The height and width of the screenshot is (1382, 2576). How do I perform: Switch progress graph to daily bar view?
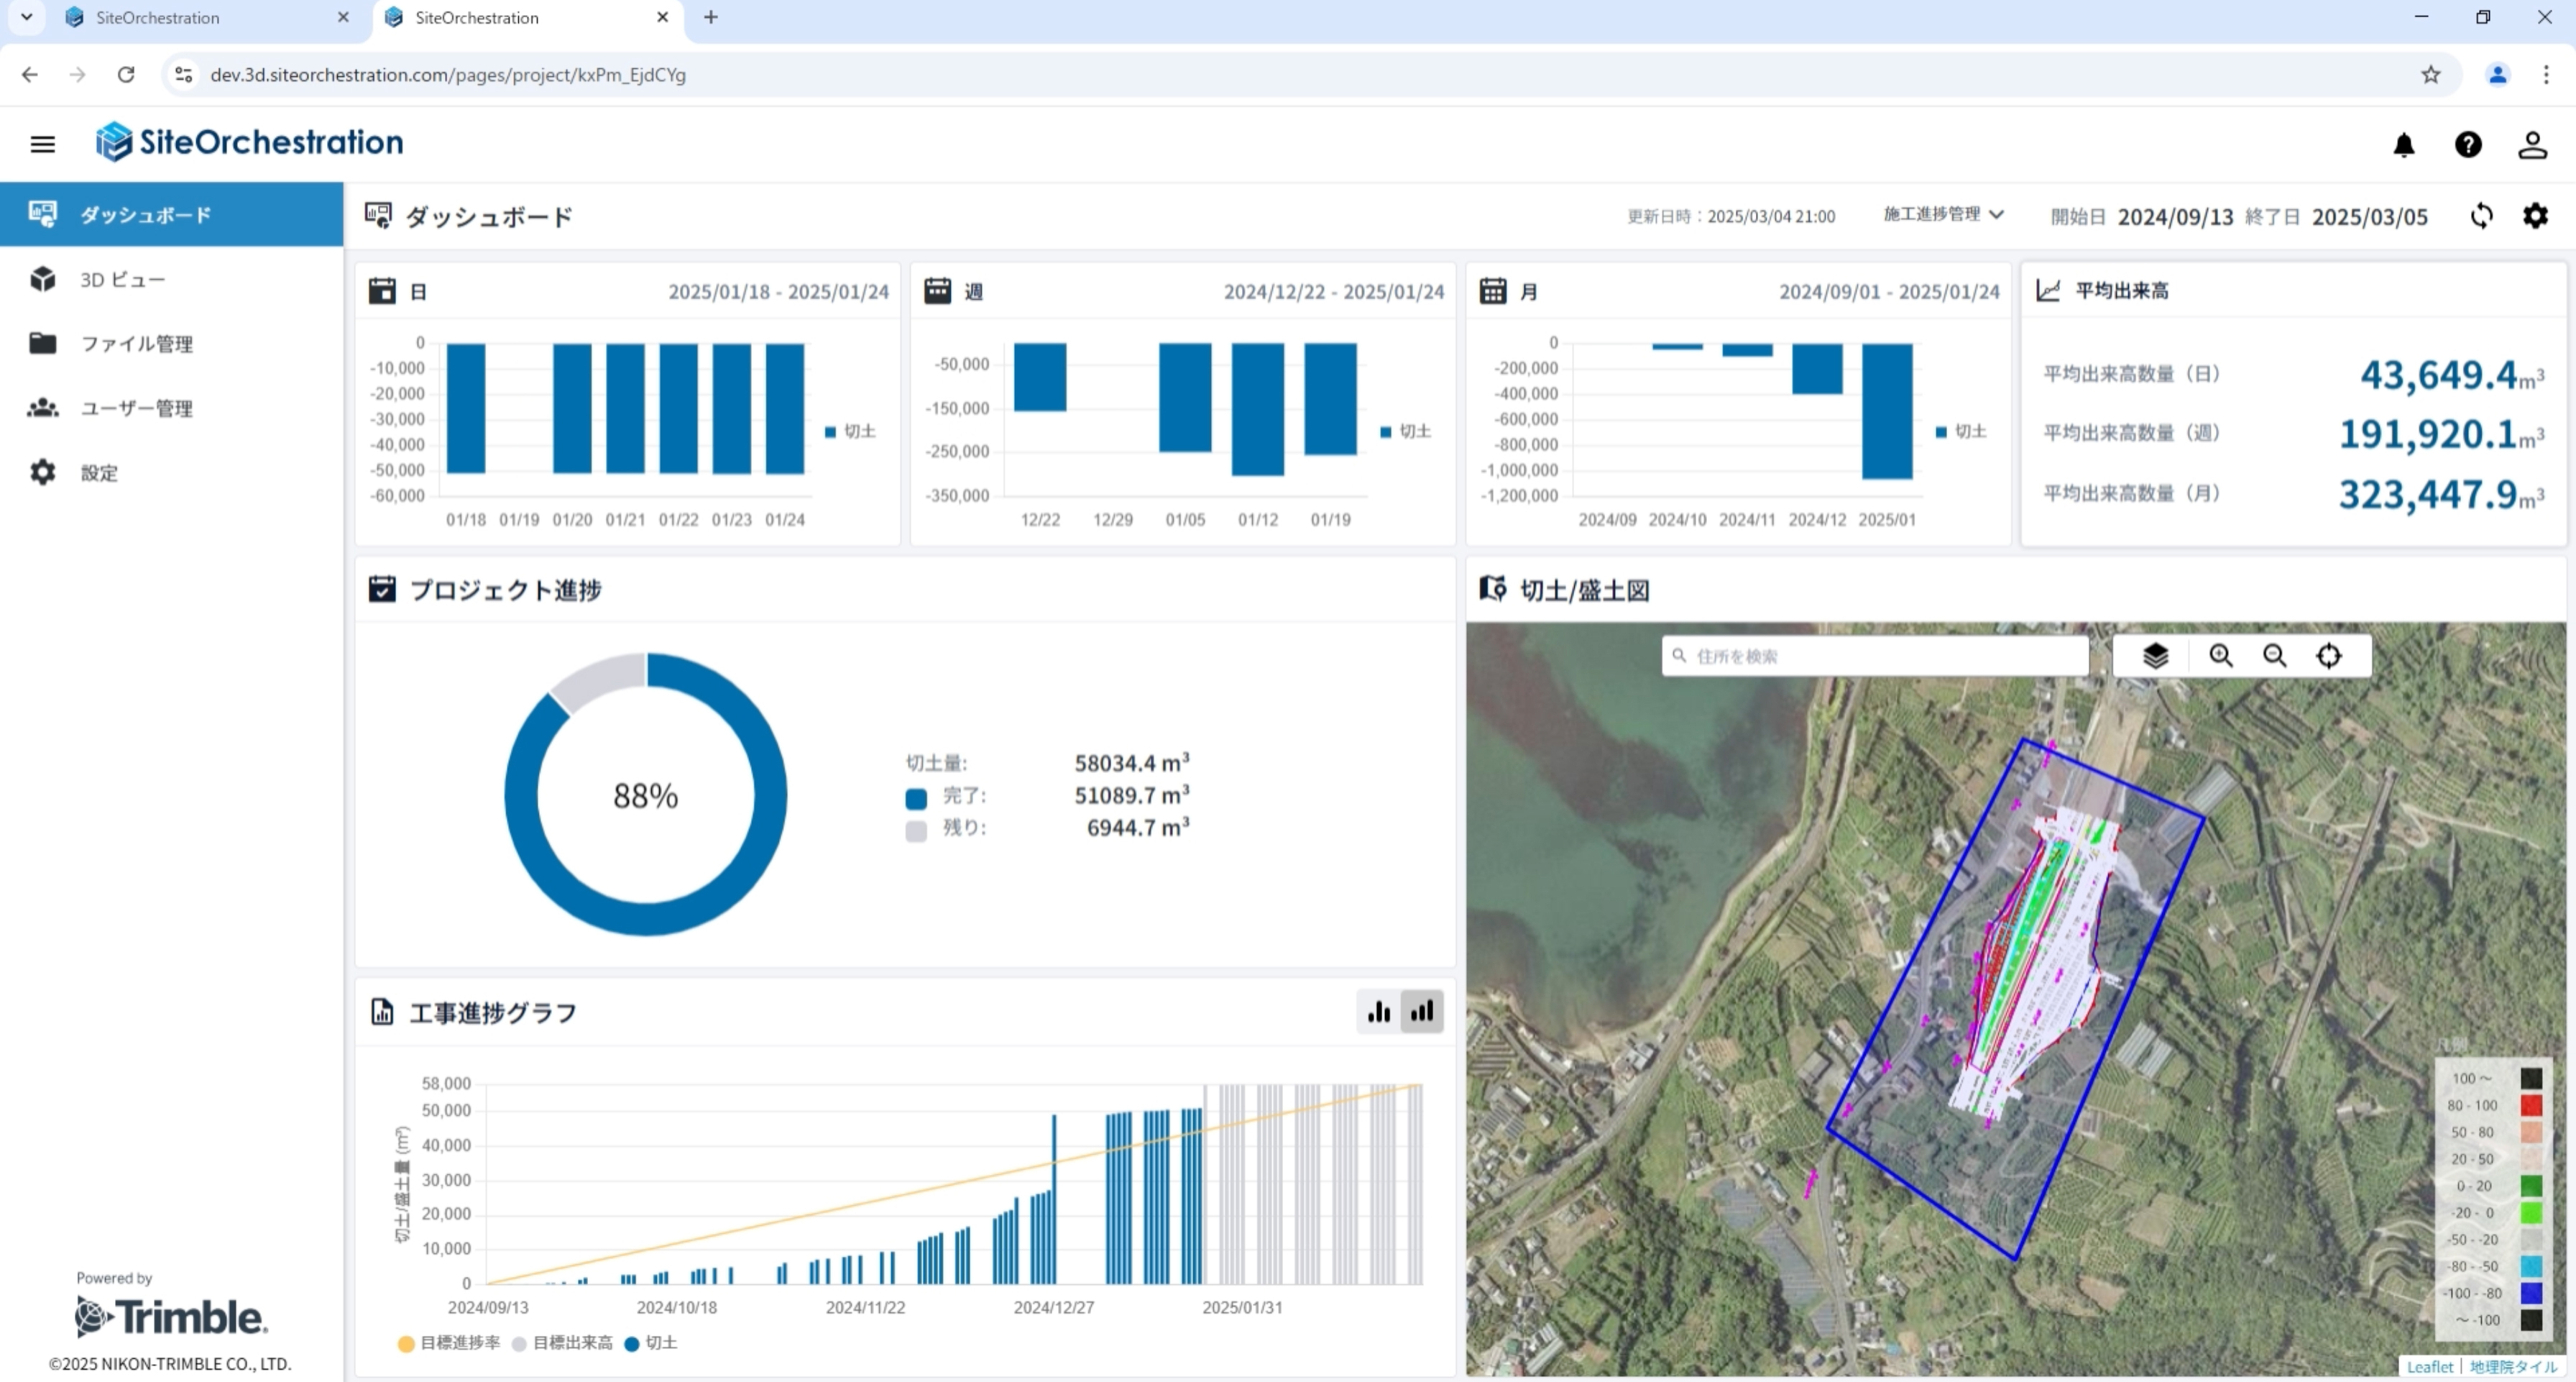point(1379,1012)
